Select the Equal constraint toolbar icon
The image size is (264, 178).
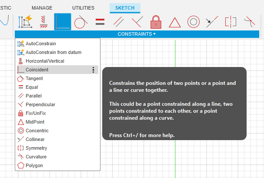(100, 21)
